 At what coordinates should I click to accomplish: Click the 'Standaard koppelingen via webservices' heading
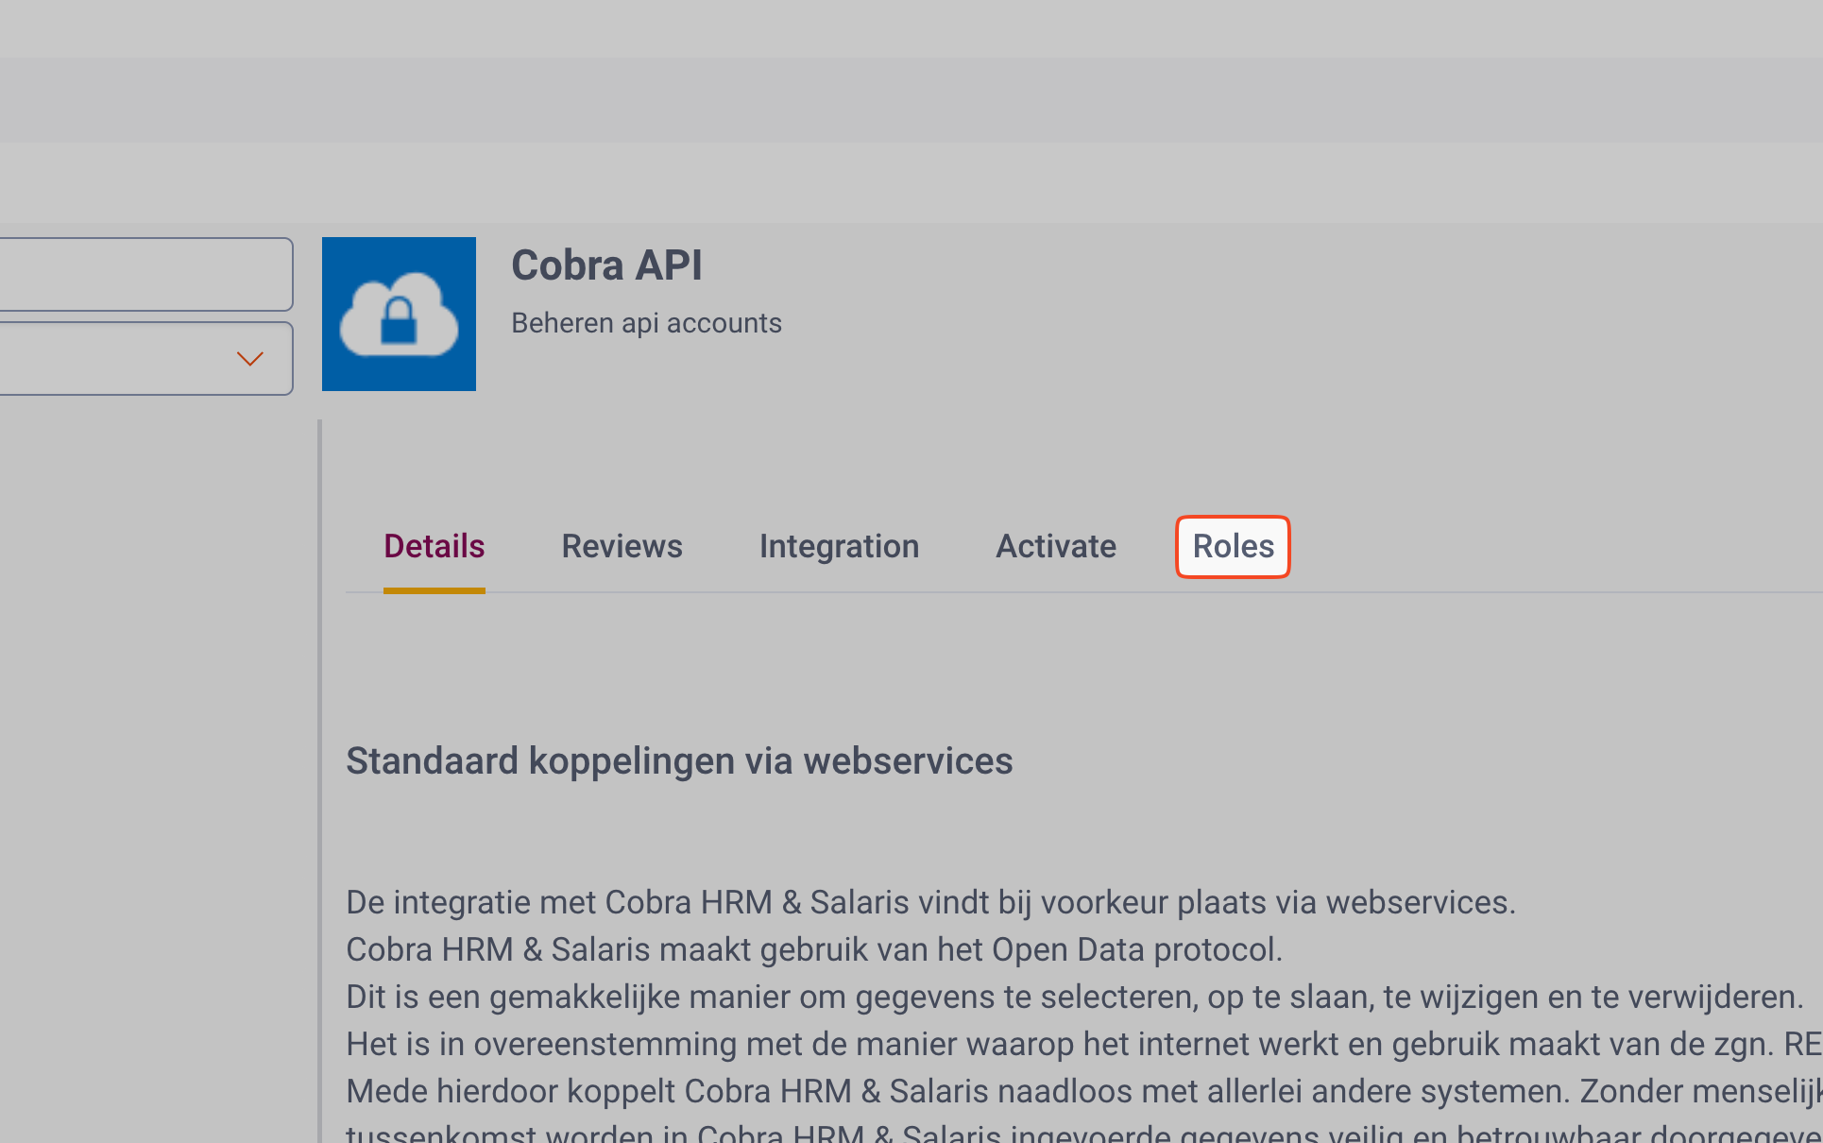tap(679, 761)
